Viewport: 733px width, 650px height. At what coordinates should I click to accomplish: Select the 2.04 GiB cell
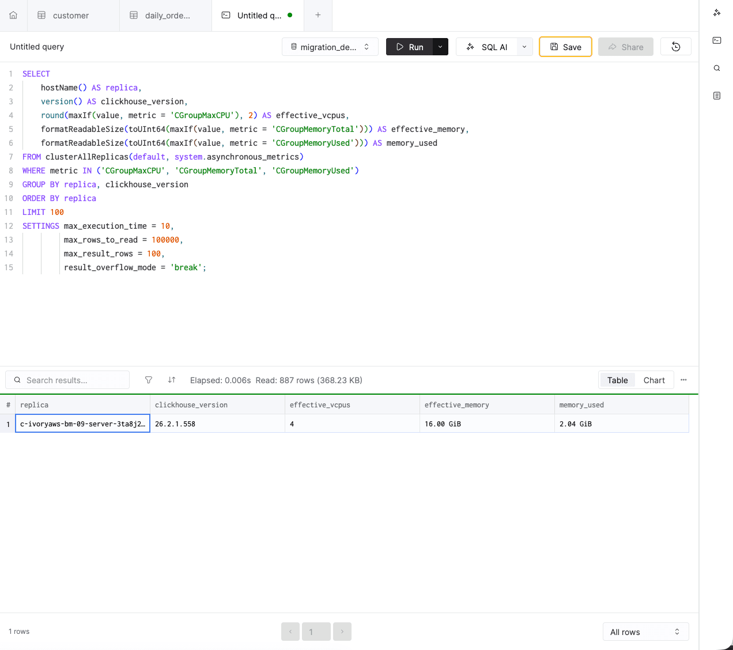[621, 424]
